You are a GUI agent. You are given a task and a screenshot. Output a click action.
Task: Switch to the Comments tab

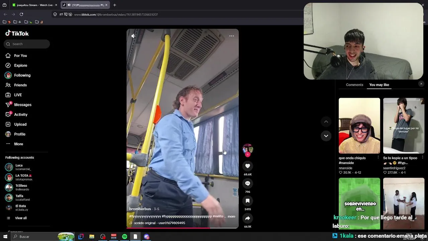click(354, 85)
